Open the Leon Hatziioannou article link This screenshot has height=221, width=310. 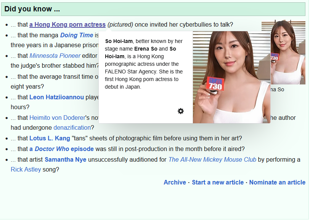56,97
